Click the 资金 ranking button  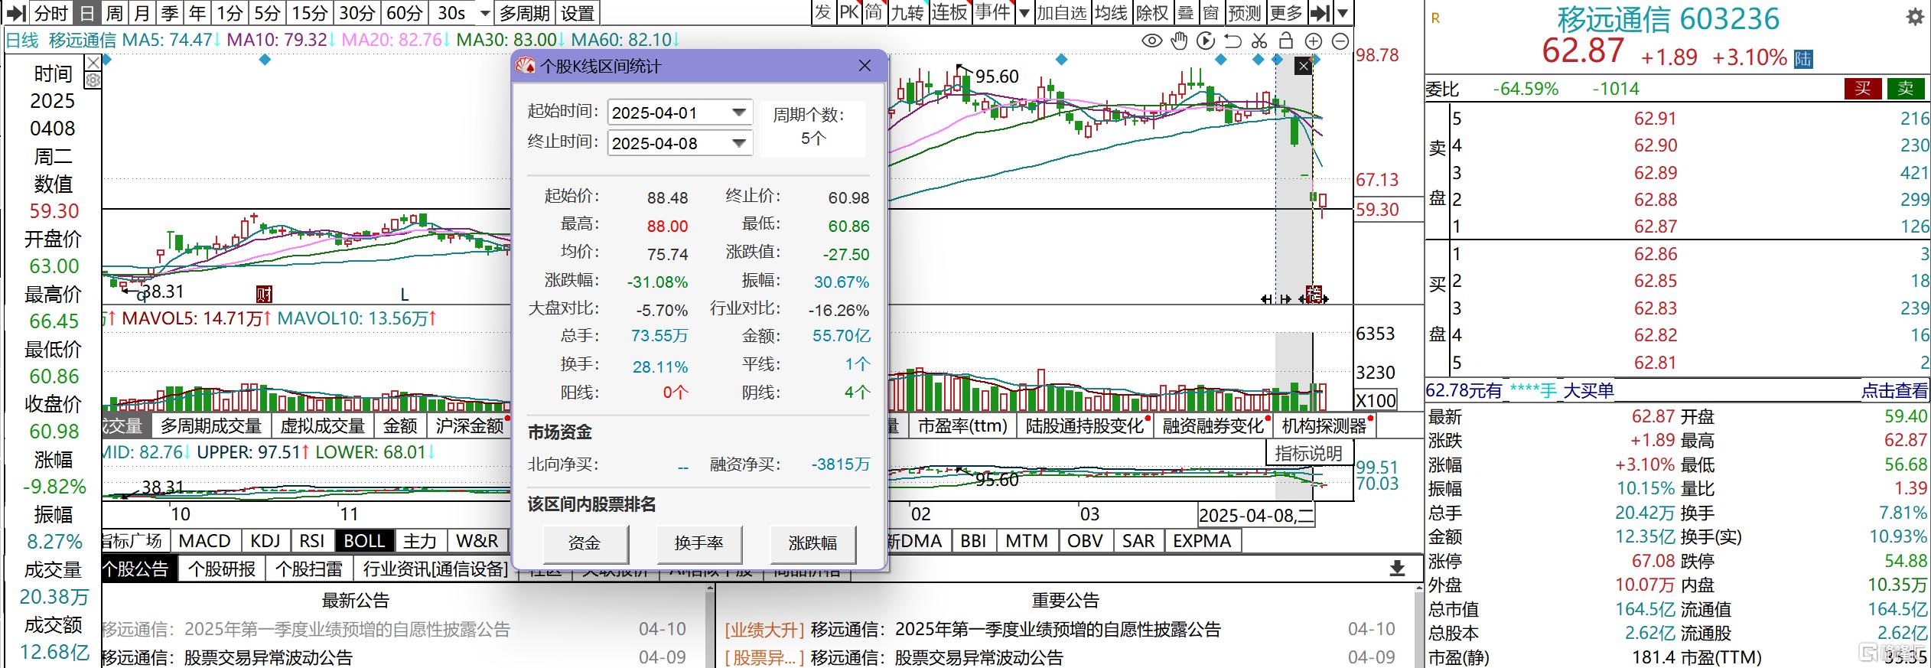(x=585, y=543)
